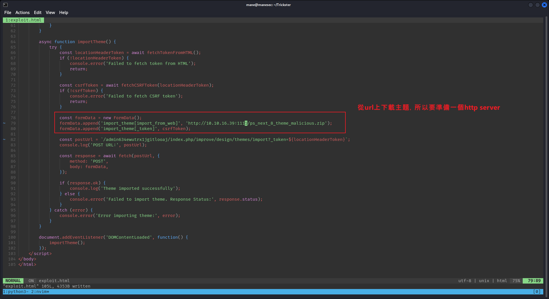Click the exploit.html filename in statusline
Viewport: 549px width, 299px height.
coord(54,281)
